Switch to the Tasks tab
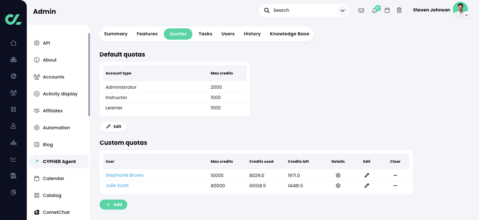The image size is (479, 220). [x=205, y=34]
